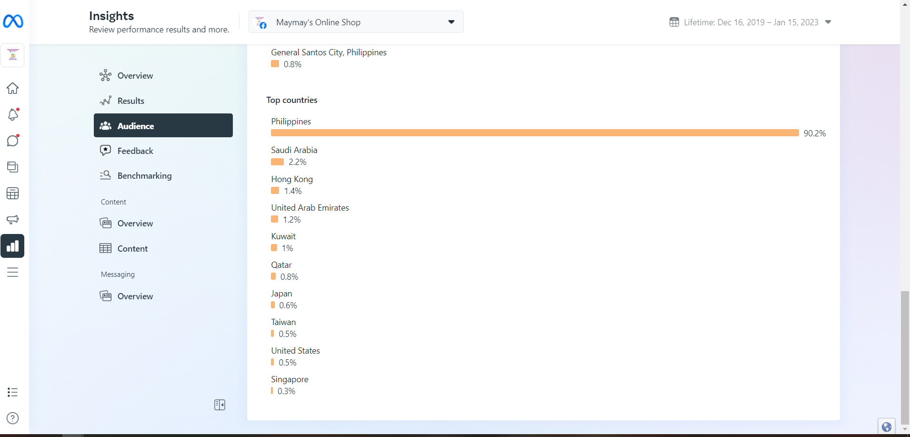Open the Feedback menu item

pos(163,151)
